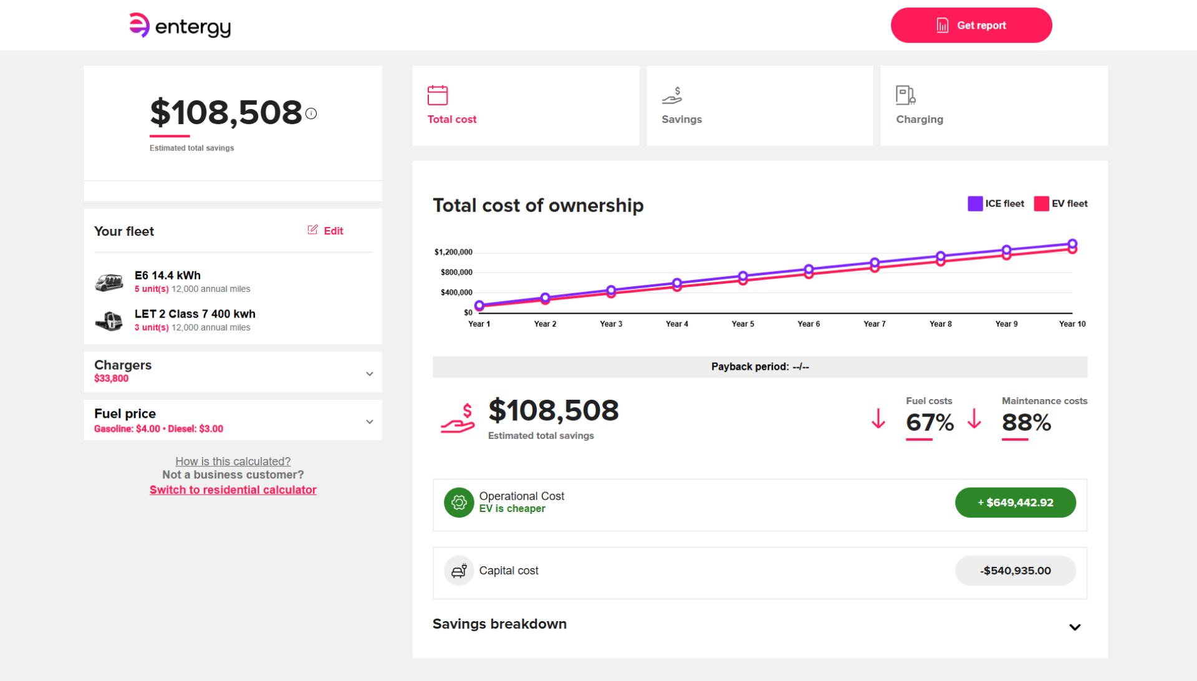This screenshot has height=681, width=1197.
Task: Open the Charging tab
Action: point(994,105)
